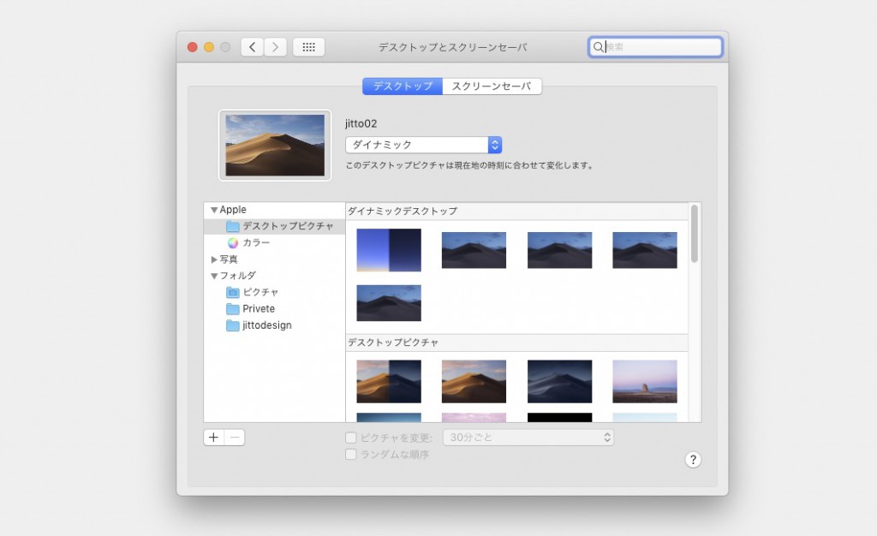Go back with the left chevron button
The height and width of the screenshot is (536, 877).
point(253,47)
